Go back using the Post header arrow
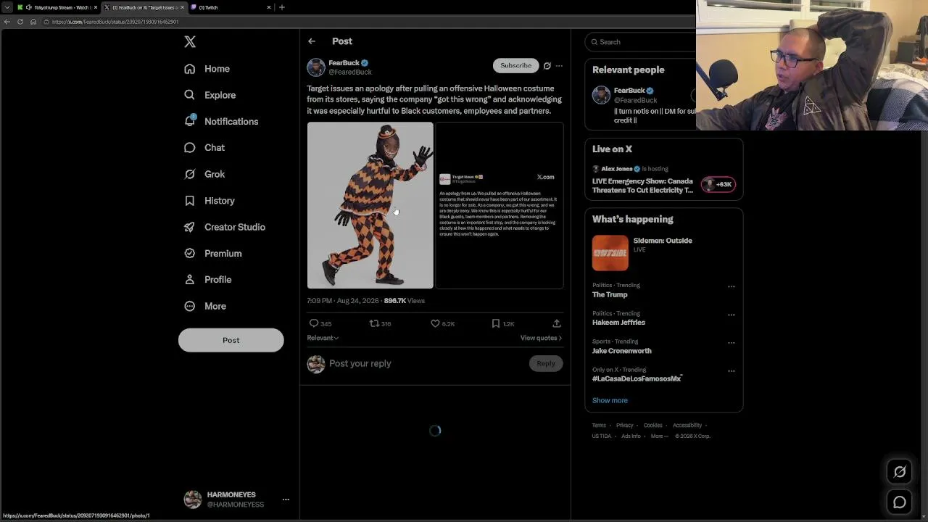The width and height of the screenshot is (928, 522). tap(312, 41)
